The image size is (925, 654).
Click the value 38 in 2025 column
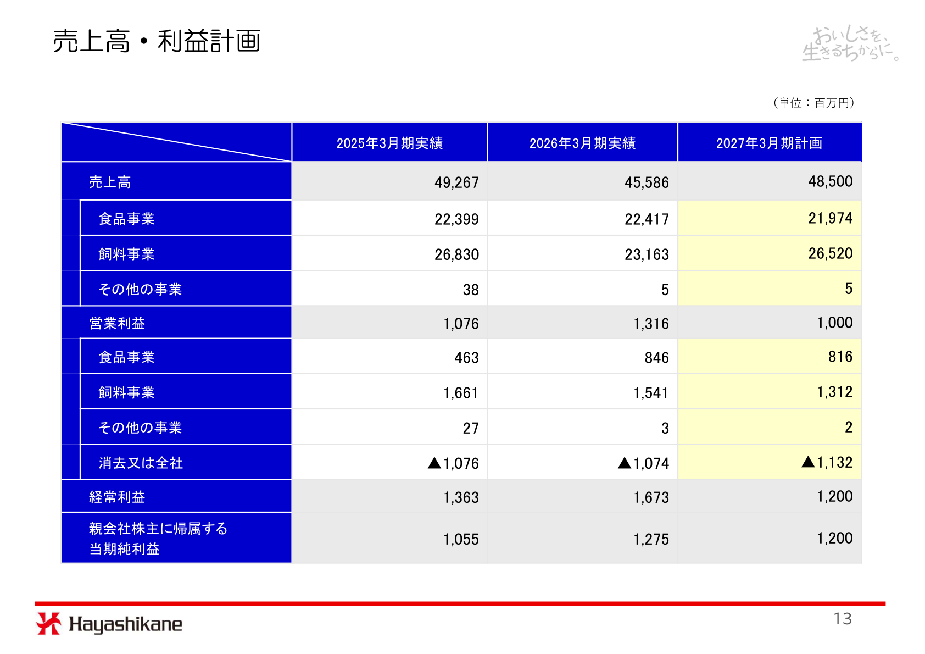(471, 290)
